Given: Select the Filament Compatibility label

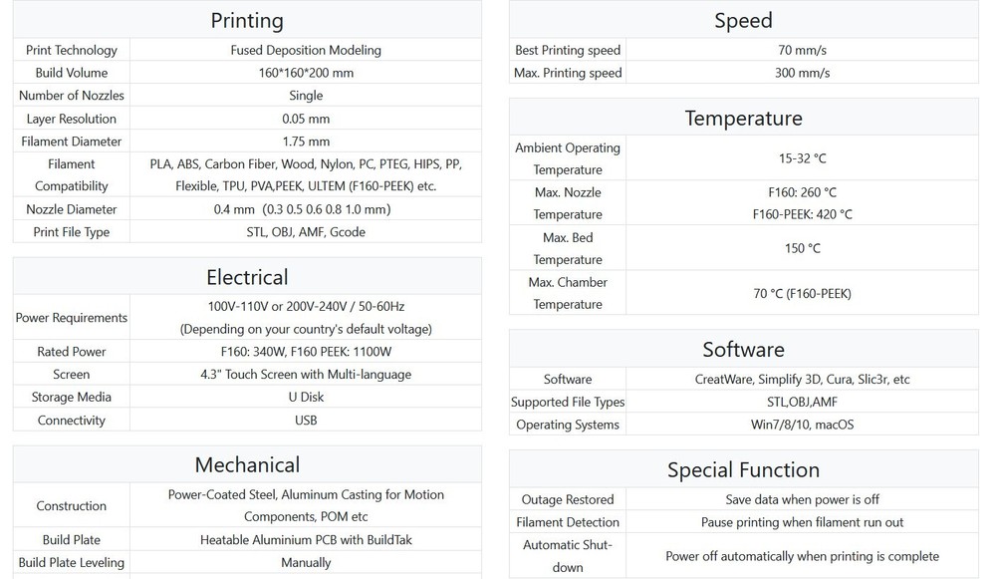Looking at the screenshot, I should click(x=71, y=174).
